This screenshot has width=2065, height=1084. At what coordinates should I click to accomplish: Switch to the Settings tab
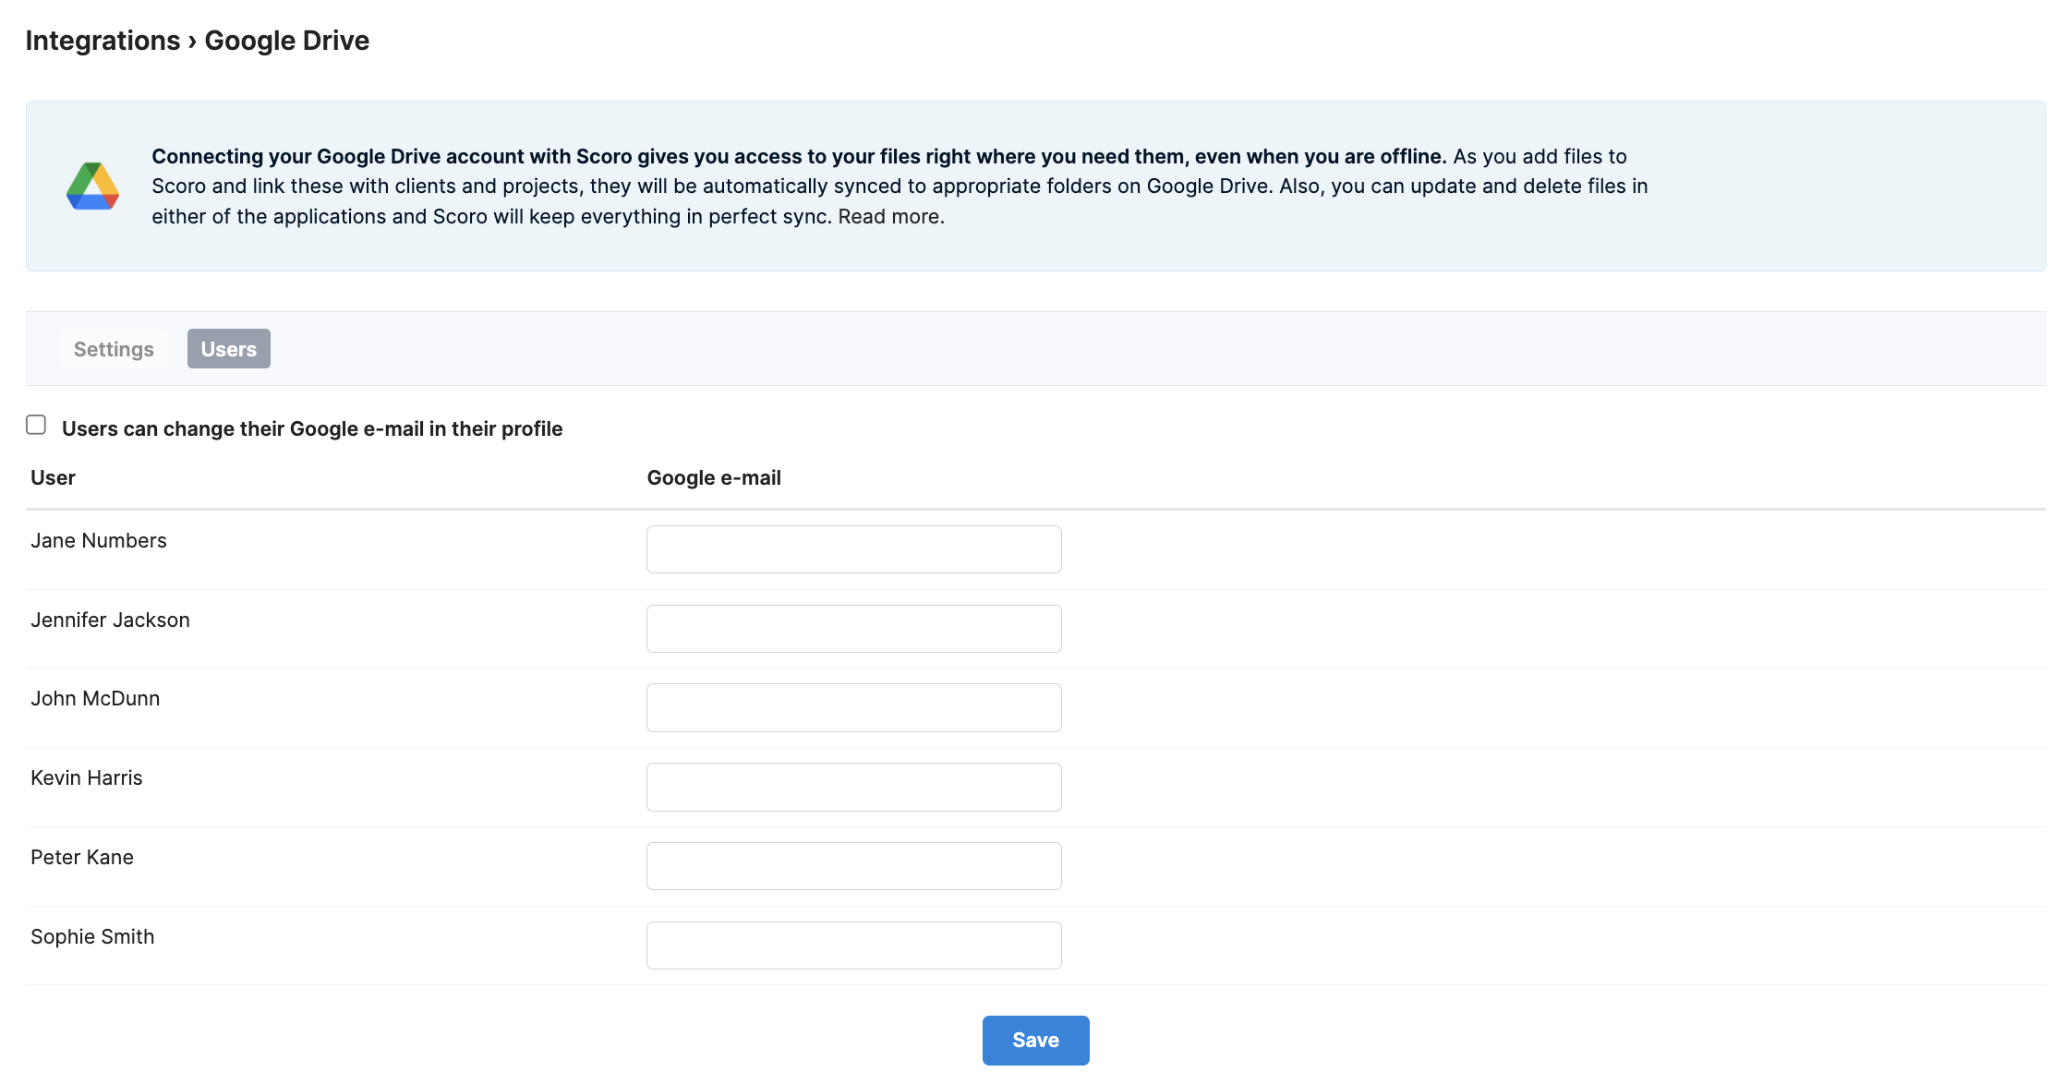tap(114, 349)
